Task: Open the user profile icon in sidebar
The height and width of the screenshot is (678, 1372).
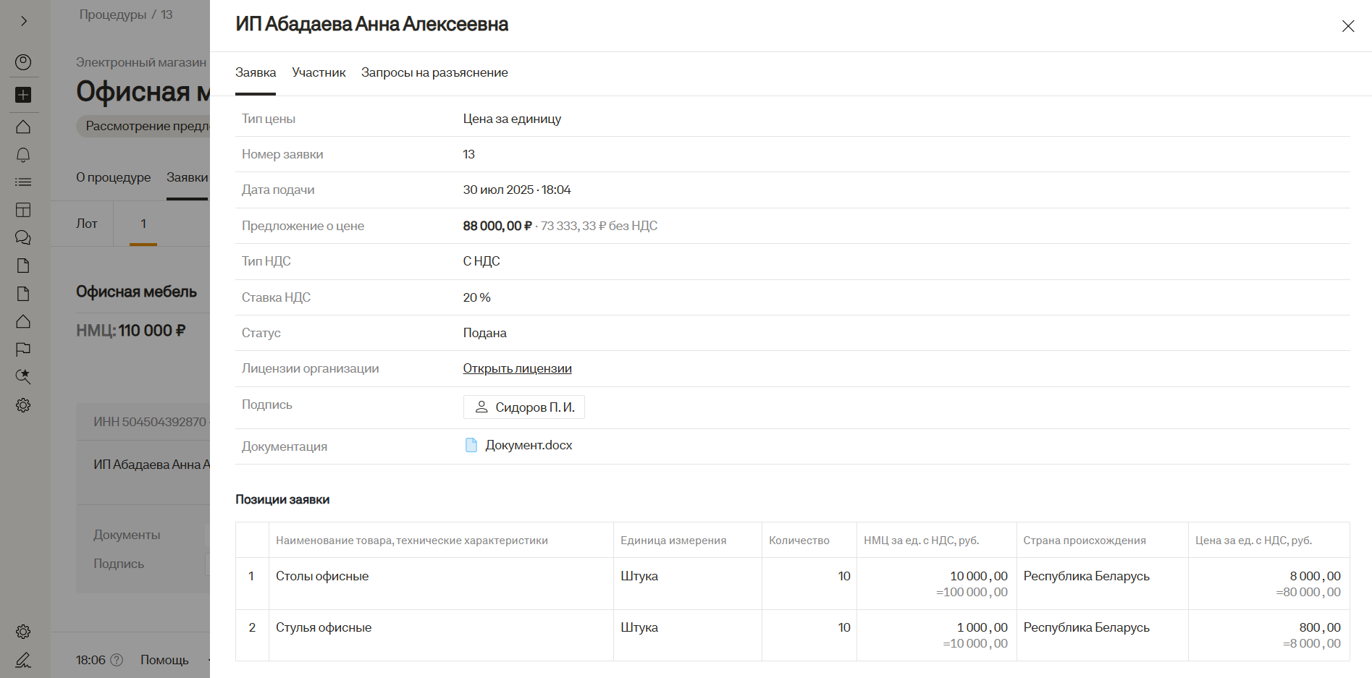Action: [x=23, y=62]
